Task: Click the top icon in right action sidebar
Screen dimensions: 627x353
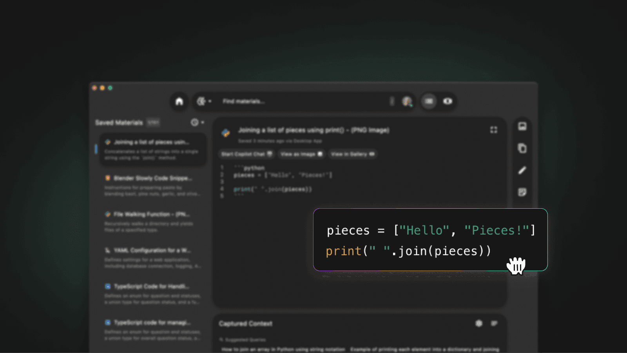Action: pyautogui.click(x=522, y=126)
